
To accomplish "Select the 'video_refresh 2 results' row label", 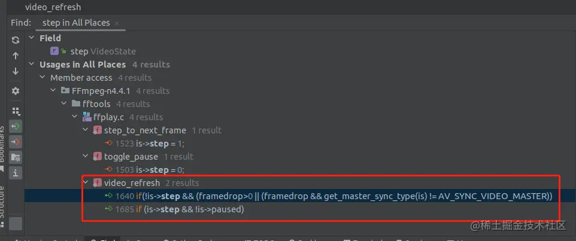I will coord(151,182).
